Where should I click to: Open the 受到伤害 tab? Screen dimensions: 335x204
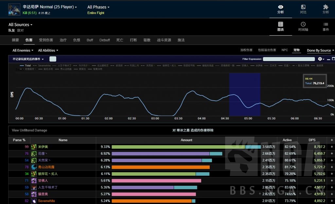[46, 40]
